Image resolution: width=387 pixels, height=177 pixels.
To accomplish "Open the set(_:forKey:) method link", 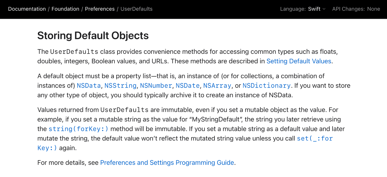I will [x=315, y=138].
